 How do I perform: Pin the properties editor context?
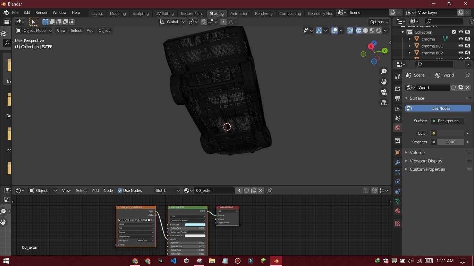pyautogui.click(x=468, y=75)
